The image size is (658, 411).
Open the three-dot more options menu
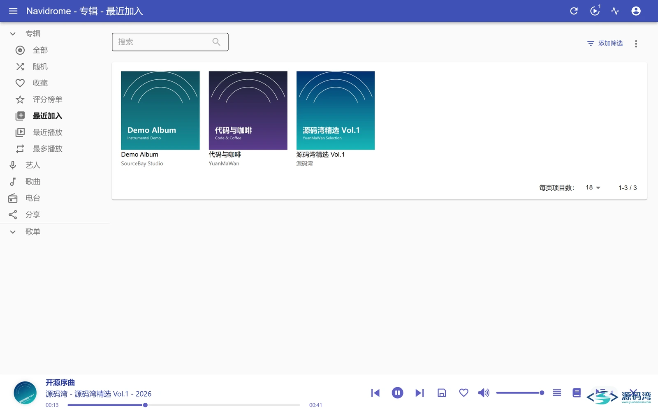click(636, 44)
